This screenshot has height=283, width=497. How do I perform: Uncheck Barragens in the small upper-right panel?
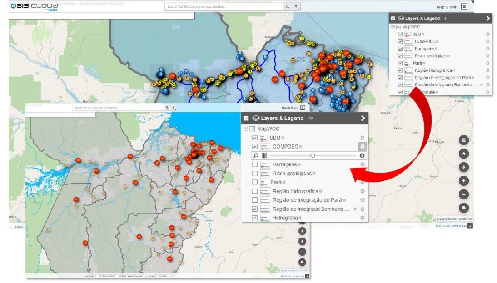point(400,49)
